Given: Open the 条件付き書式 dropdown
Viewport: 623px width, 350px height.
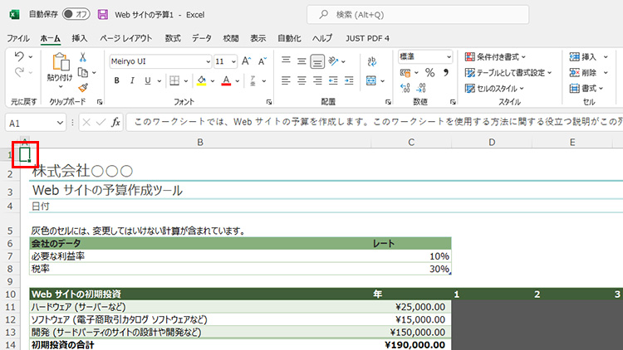Looking at the screenshot, I should (x=502, y=56).
